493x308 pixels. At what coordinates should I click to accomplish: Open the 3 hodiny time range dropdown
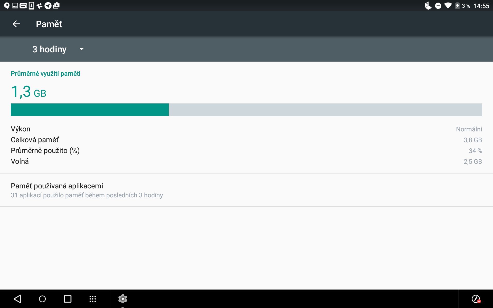pyautogui.click(x=49, y=49)
